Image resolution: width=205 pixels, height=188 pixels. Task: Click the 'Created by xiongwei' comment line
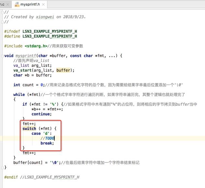[x=45, y=17]
